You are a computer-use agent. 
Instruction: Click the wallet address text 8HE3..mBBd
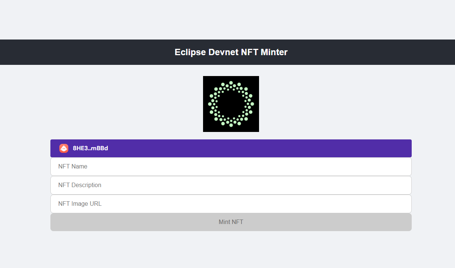pos(90,148)
